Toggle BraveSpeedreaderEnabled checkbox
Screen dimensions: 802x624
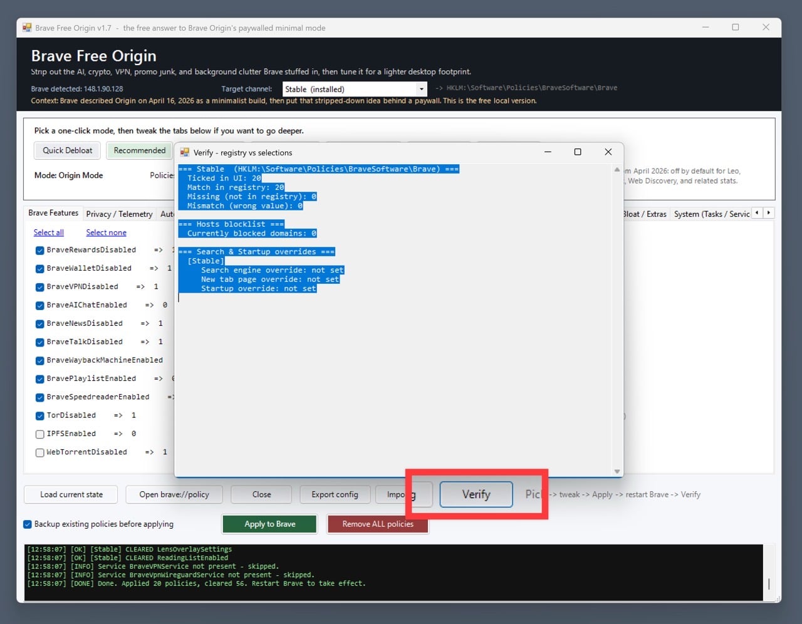click(40, 397)
